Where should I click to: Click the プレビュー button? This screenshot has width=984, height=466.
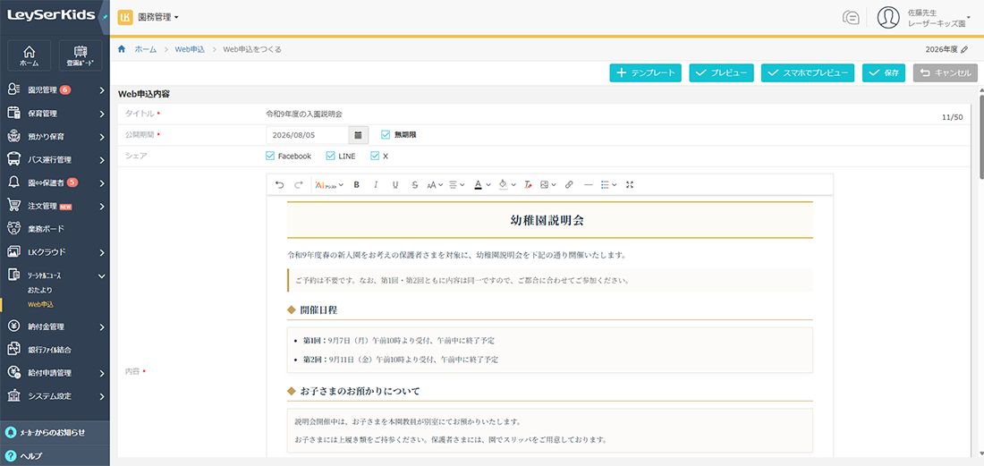[x=721, y=72]
